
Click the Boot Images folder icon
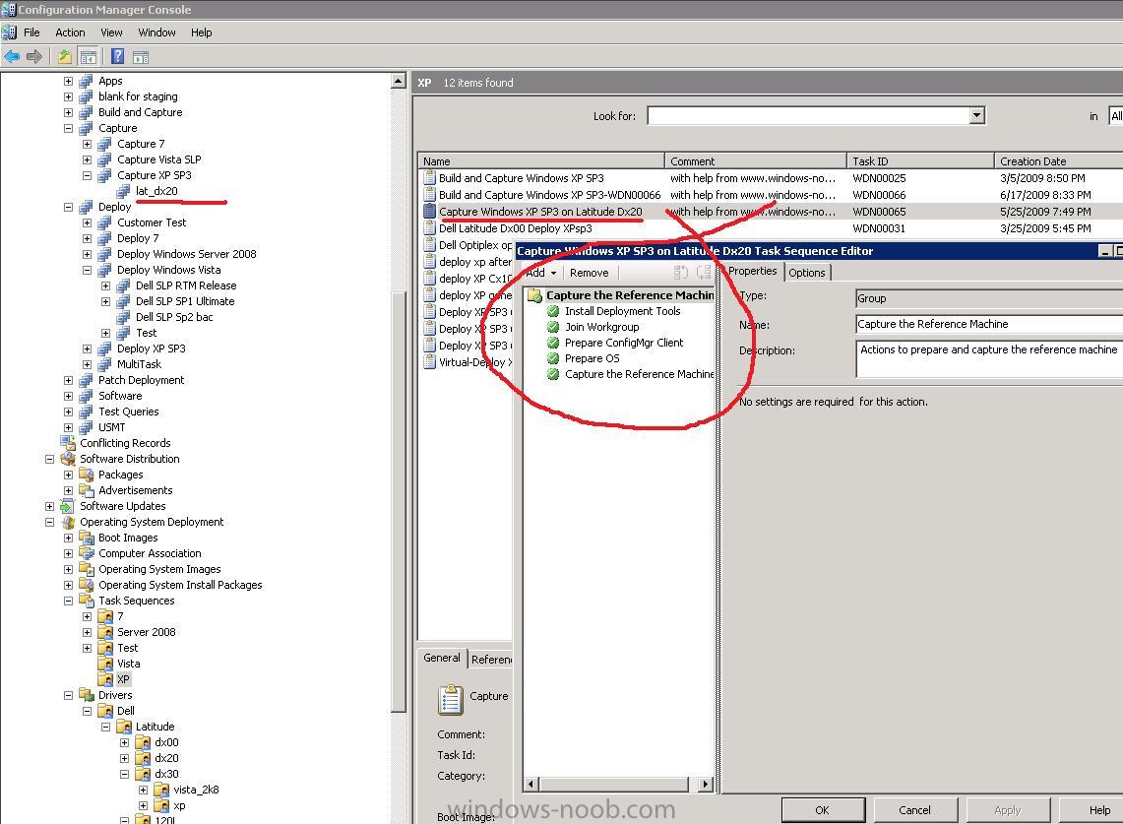pos(87,538)
